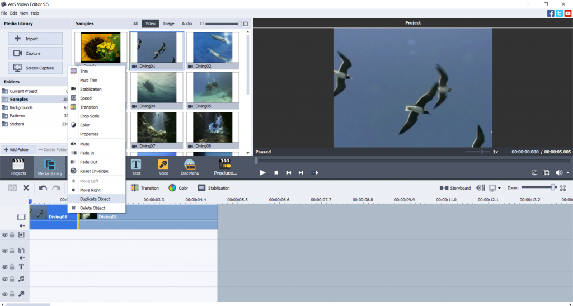Switch to the Image filter tab

point(168,23)
